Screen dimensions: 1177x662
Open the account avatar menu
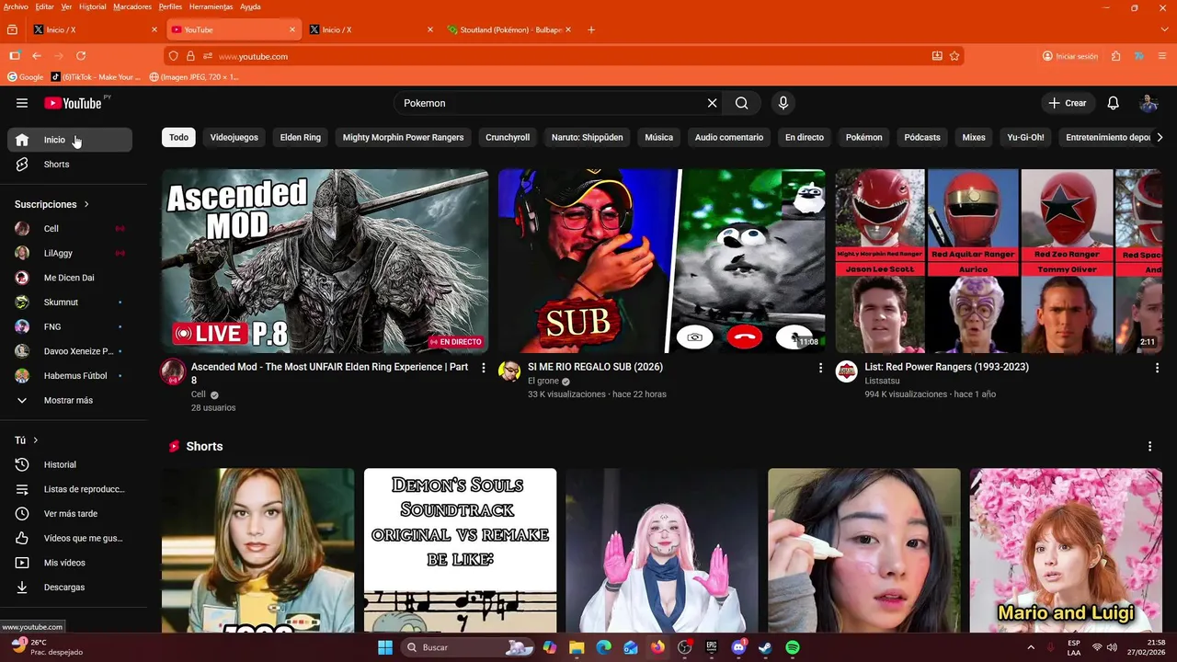click(x=1148, y=103)
